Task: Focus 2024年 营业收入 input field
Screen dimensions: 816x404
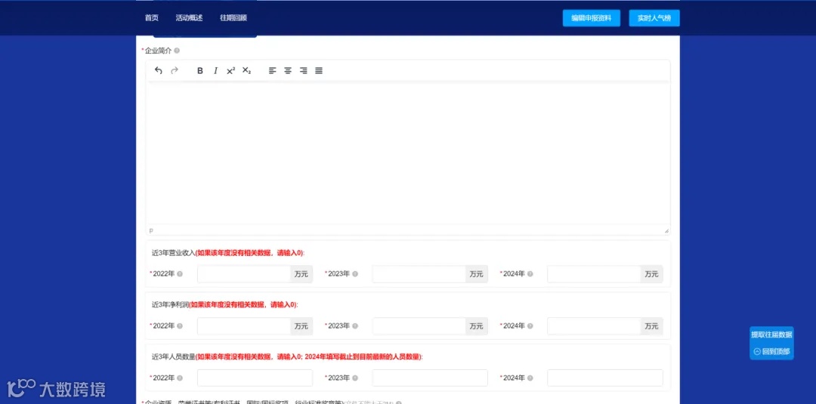Action: pos(594,274)
